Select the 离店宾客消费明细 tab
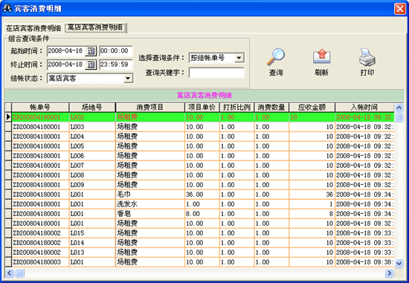 [95, 27]
